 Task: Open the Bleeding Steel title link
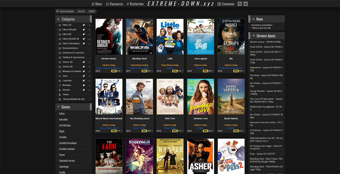click(x=139, y=59)
